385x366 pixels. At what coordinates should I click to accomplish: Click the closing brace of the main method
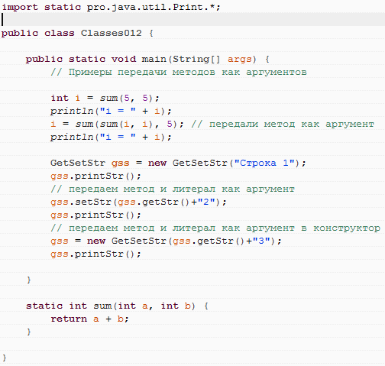[x=29, y=280]
